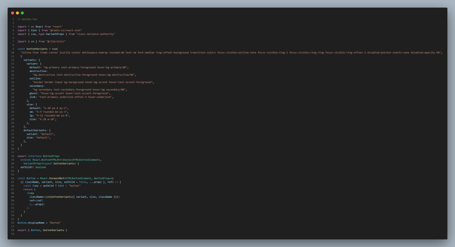This screenshot has width=455, height=247.
Task: Click the '// button.tsx' comment on line 1
Action: 27,19
